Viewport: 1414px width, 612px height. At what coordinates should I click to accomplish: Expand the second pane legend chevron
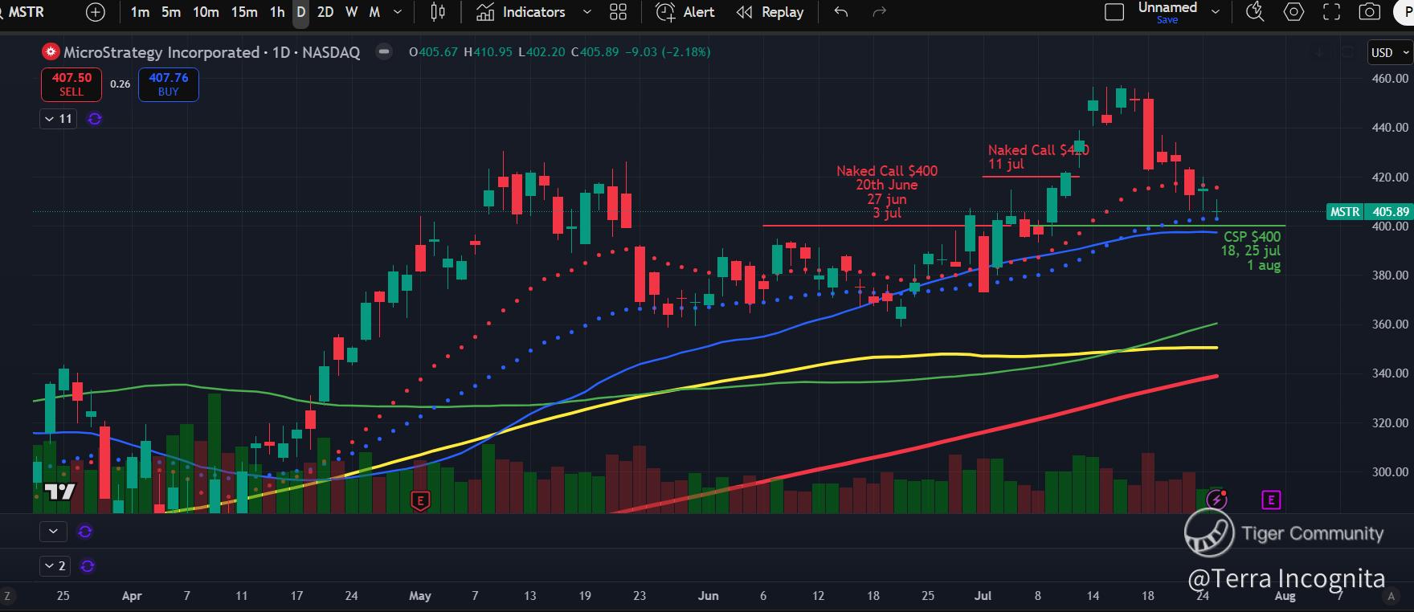coord(53,531)
